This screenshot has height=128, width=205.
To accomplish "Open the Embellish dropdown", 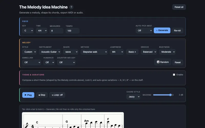I will (x=32, y=62).
